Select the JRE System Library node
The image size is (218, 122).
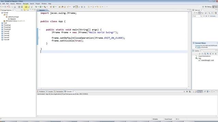(x=14, y=21)
